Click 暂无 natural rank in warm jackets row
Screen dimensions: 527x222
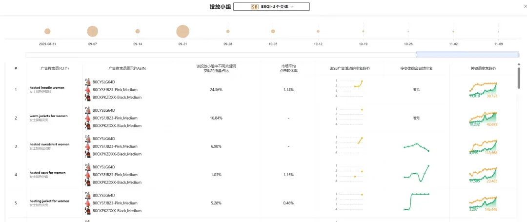point(416,118)
